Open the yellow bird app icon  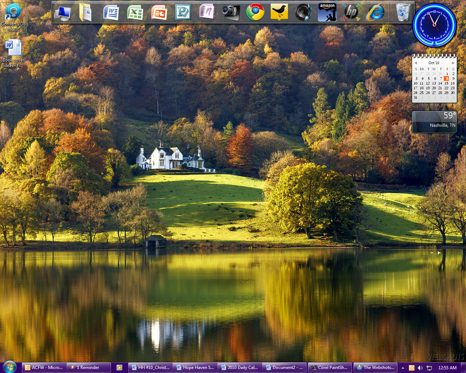279,12
